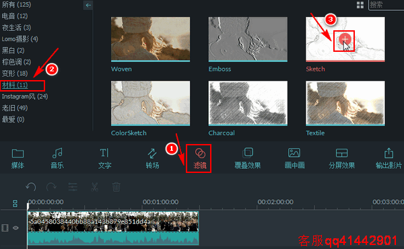This screenshot has width=404, height=249.
Task: Select category 最爱 (0)
Action: click(x=13, y=120)
